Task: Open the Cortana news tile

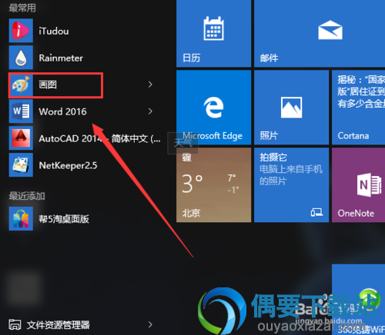Action: [358, 108]
